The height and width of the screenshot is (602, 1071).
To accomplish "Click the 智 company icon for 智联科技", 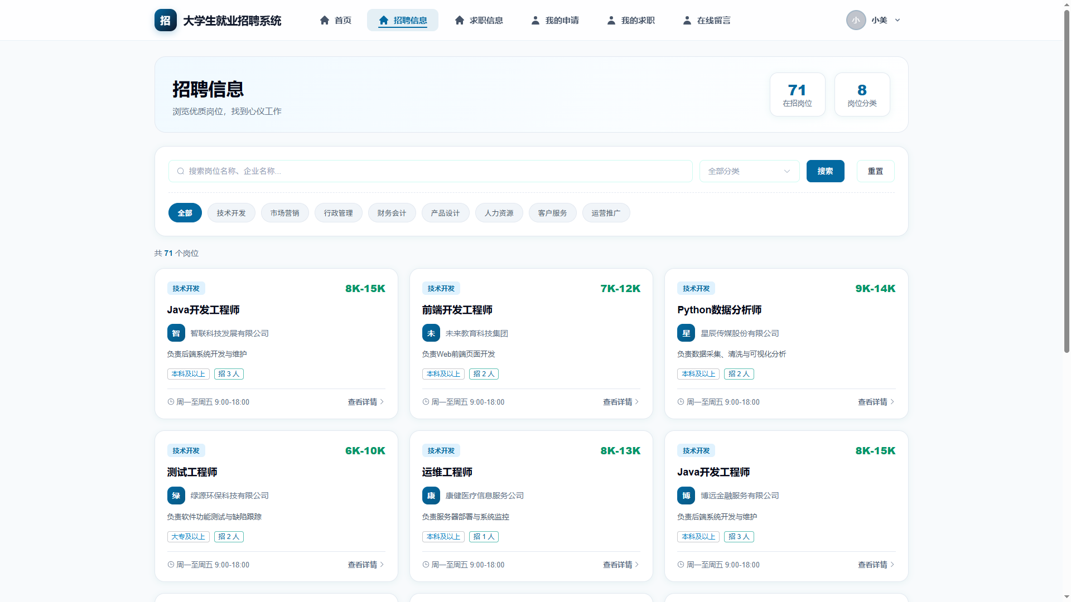I will click(176, 333).
